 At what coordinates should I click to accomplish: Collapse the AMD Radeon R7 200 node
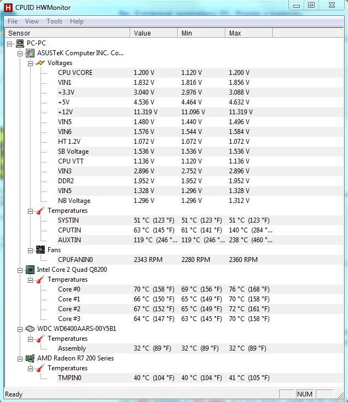pyautogui.click(x=20, y=359)
